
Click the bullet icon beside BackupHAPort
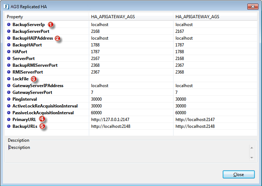pyautogui.click(x=9, y=45)
